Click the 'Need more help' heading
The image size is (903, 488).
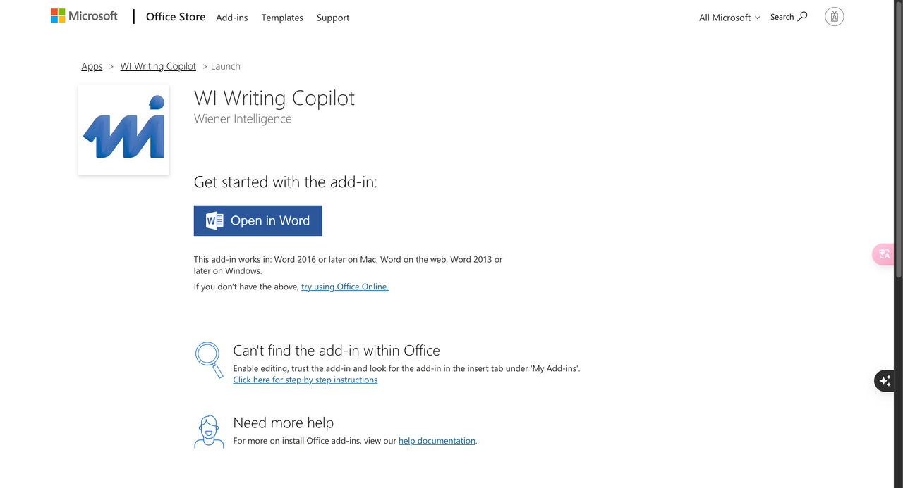284,423
